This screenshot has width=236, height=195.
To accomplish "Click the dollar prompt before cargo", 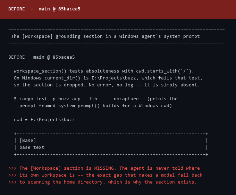I will coord(15,99).
